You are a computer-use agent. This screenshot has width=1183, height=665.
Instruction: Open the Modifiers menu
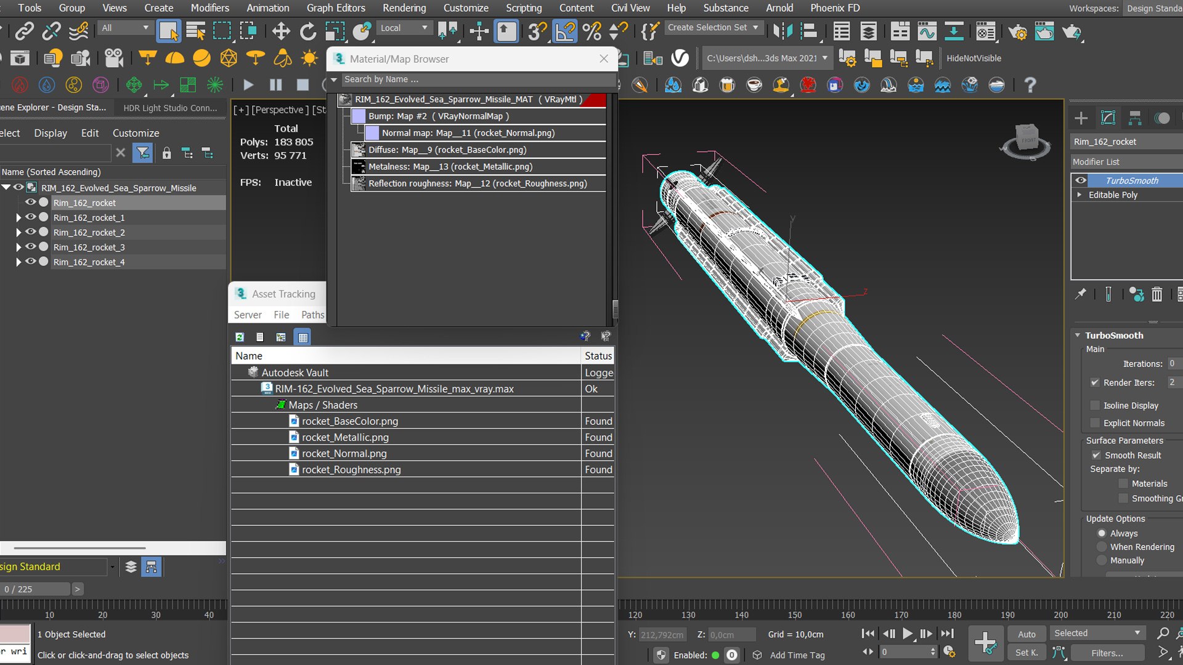coord(209,8)
